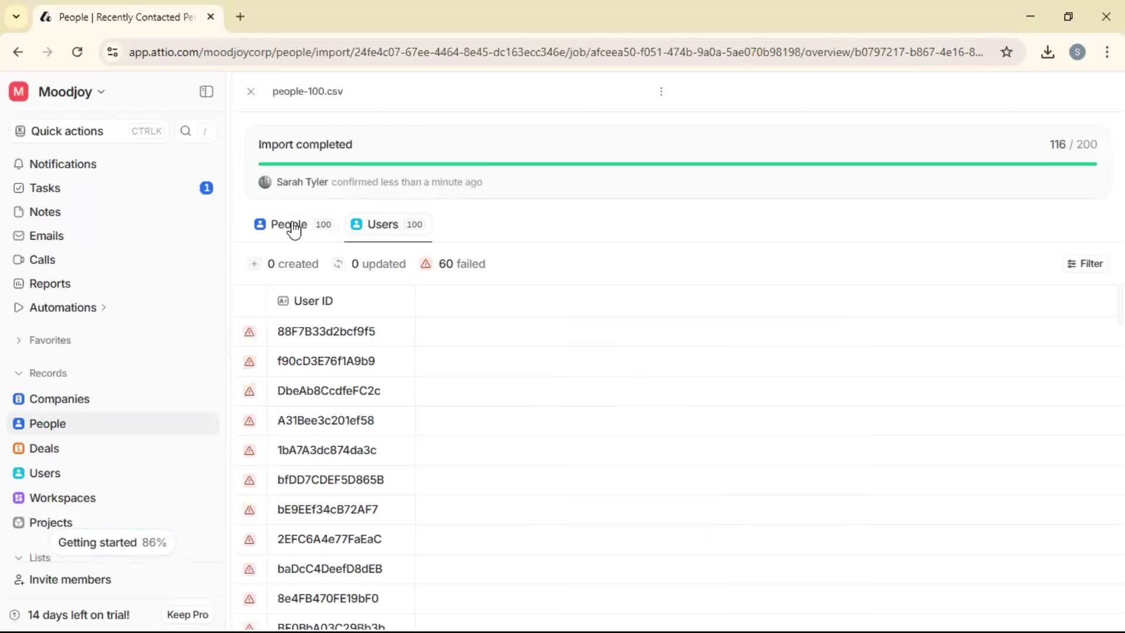The image size is (1125, 633).
Task: Collapse the sidebar using the panel icon
Action: point(206,91)
